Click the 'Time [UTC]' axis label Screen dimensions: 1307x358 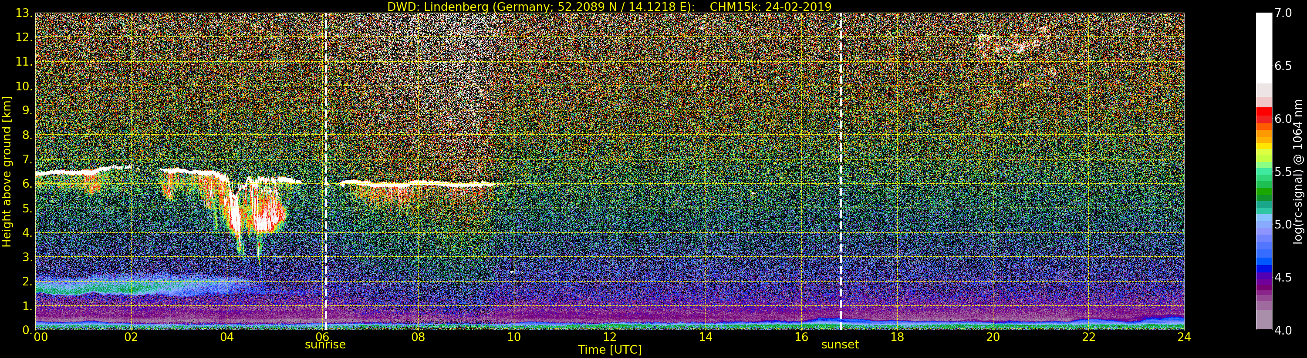click(x=610, y=350)
